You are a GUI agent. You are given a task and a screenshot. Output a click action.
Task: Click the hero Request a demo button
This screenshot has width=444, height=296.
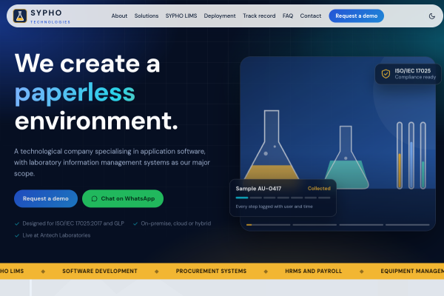point(46,198)
